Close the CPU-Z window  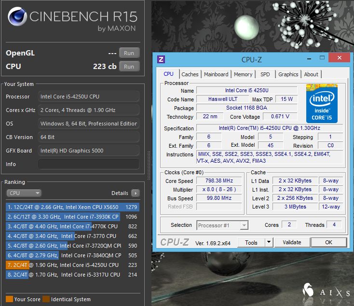pos(340,57)
